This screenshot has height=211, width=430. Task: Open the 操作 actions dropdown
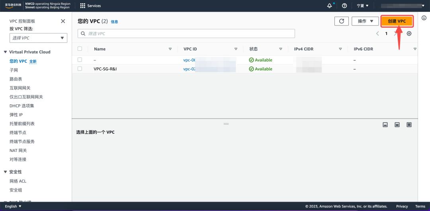tap(365, 21)
